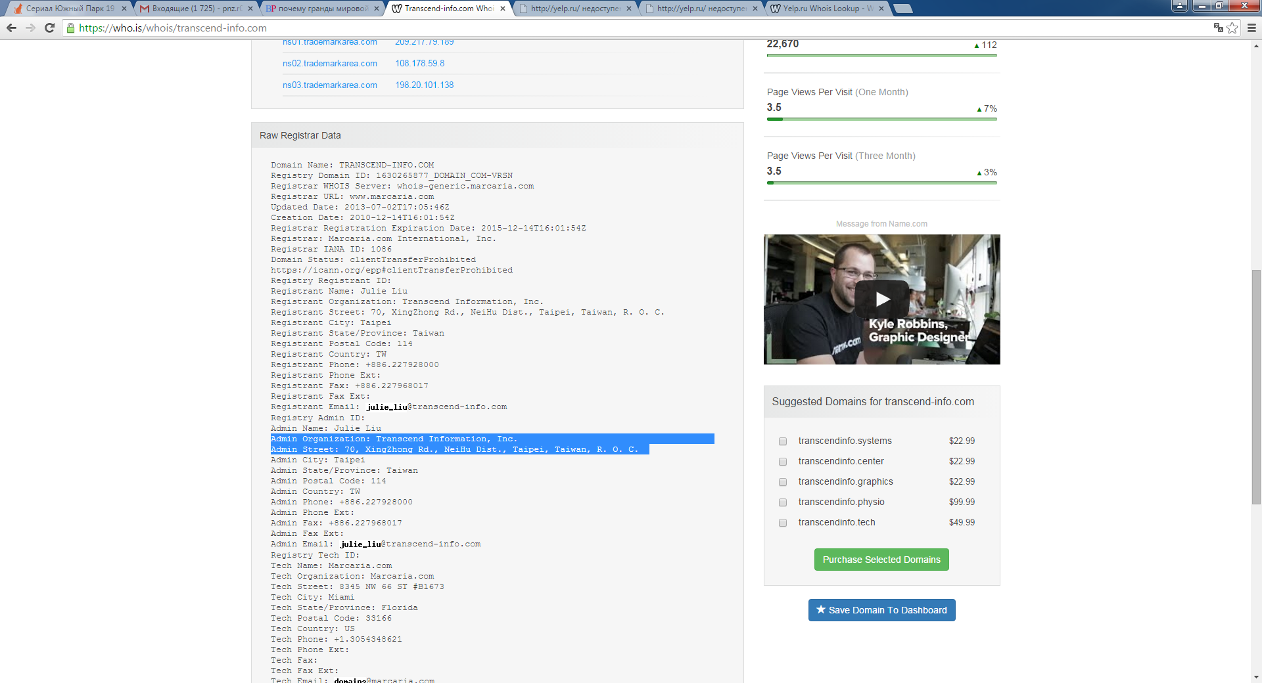Click Save Domain To Dashboard button

click(881, 610)
